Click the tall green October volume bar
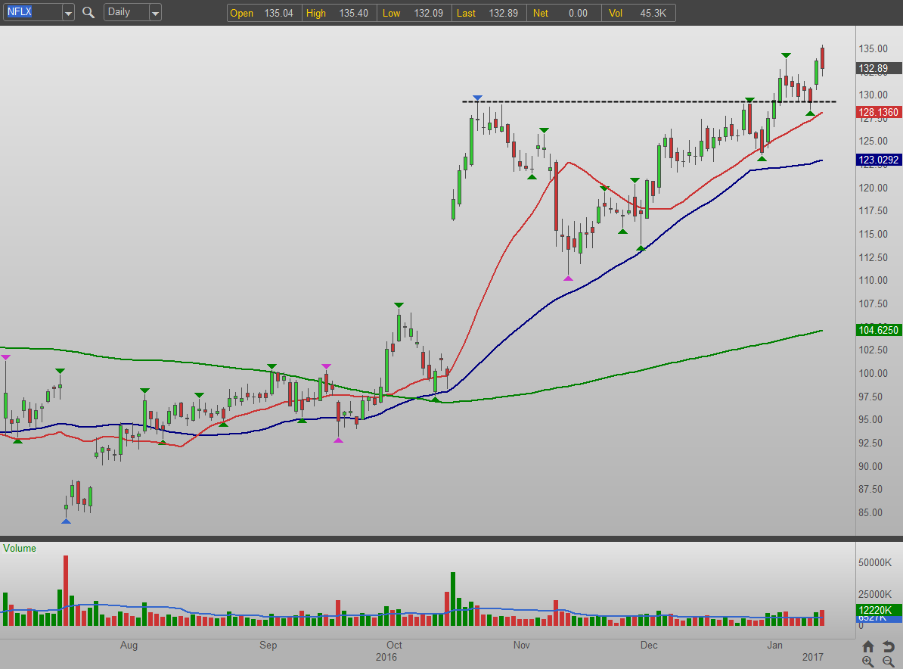903x669 pixels. click(x=453, y=599)
